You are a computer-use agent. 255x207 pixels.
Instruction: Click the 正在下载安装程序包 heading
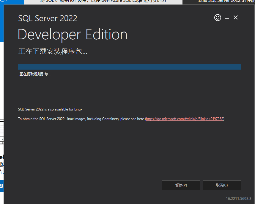[53, 52]
